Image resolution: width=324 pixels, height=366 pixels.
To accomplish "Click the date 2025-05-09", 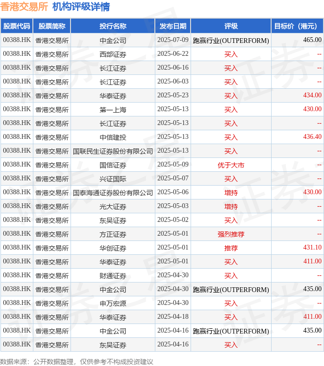I will point(173,164).
